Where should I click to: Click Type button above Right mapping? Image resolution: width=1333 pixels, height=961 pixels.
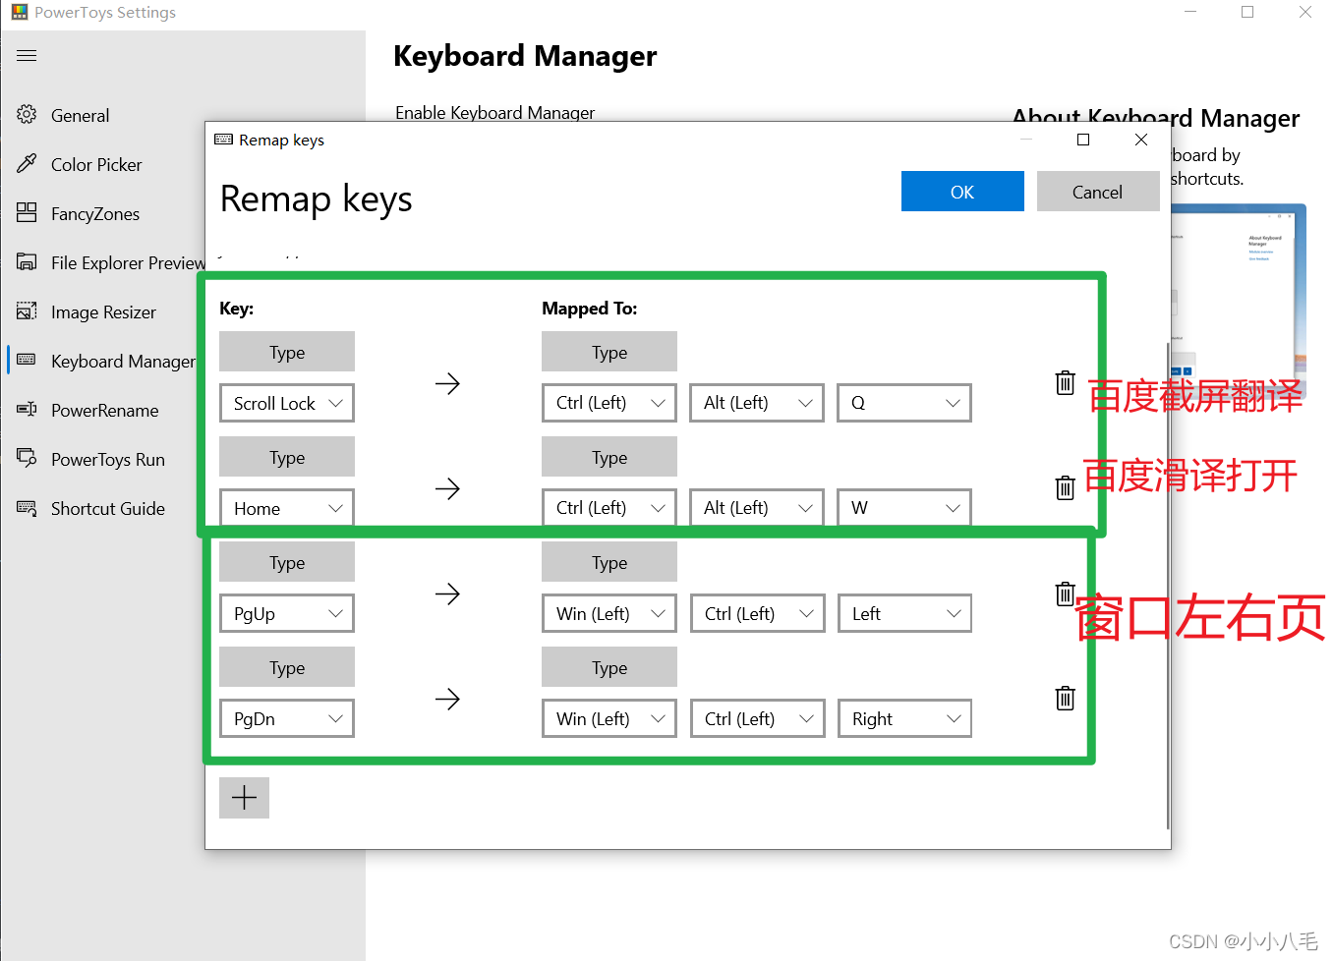609,667
